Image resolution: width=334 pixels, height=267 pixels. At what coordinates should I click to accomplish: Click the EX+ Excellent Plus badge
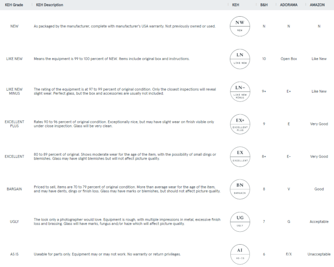tap(240, 124)
